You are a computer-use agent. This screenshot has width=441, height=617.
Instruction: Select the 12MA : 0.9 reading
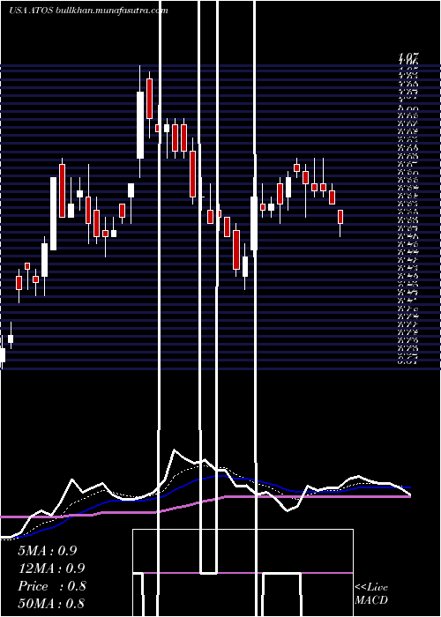pos(51,569)
